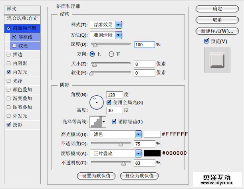Click the style preview thumbnail
This screenshot has width=244, height=189.
point(217,60)
